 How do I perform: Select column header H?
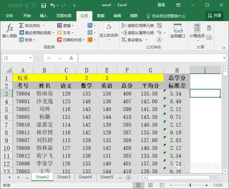(x=177, y=70)
